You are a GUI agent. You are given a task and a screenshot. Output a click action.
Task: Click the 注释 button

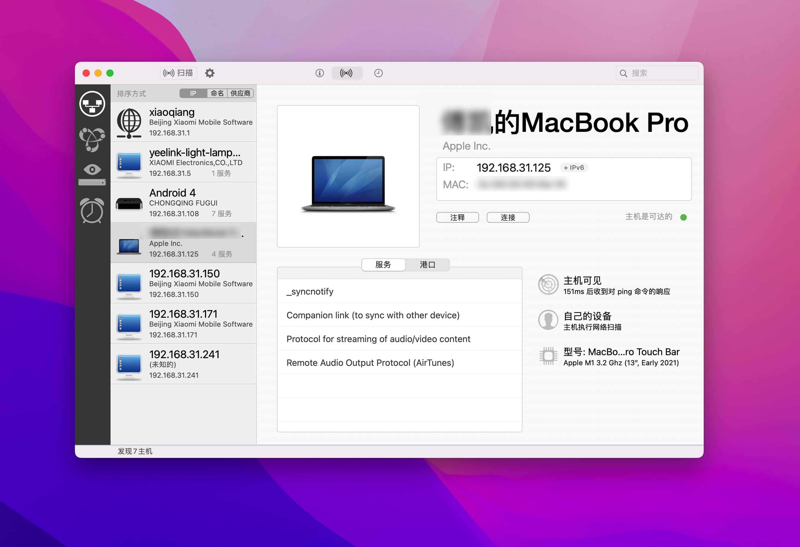(x=457, y=217)
